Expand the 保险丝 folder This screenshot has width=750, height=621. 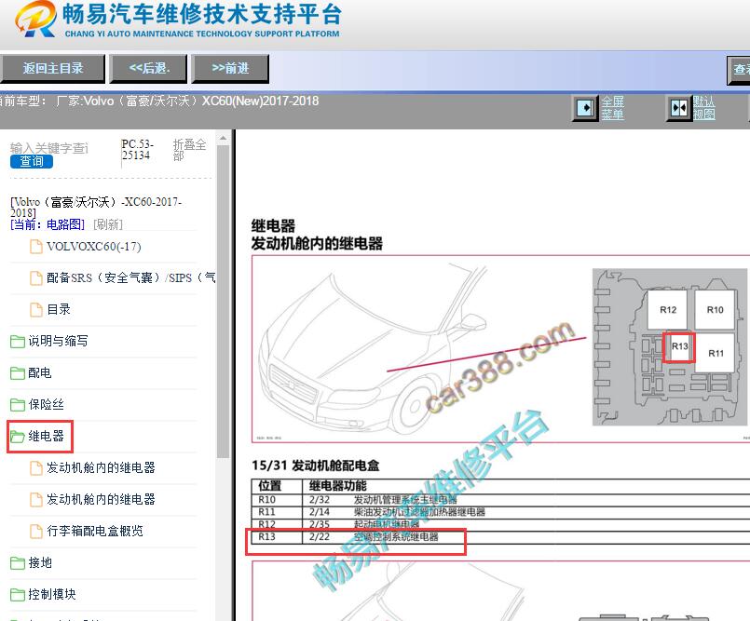click(x=46, y=404)
